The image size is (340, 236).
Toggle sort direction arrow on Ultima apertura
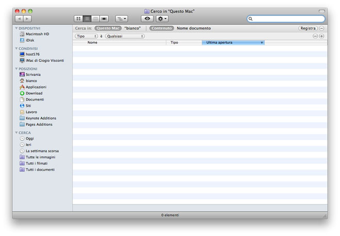click(x=262, y=43)
